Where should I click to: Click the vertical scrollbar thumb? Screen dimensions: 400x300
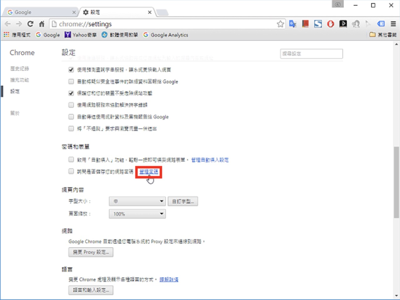coord(397,182)
